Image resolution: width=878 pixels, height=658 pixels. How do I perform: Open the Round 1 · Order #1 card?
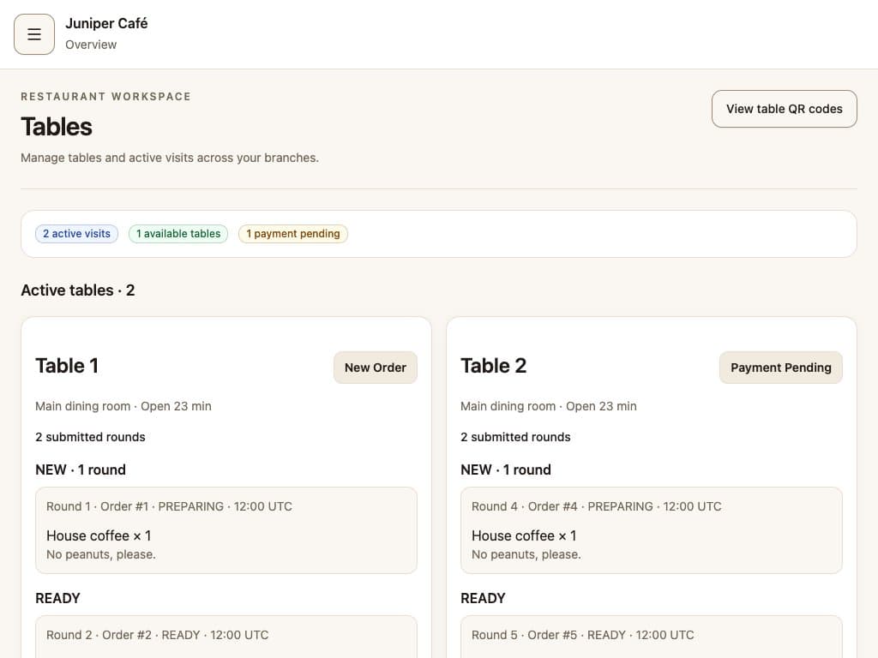coord(226,529)
